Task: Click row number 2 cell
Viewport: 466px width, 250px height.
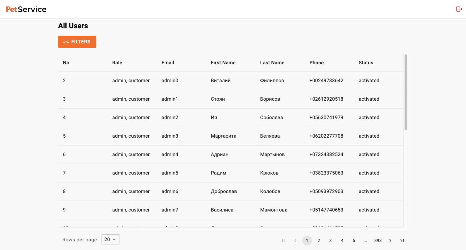Action: pyautogui.click(x=64, y=80)
